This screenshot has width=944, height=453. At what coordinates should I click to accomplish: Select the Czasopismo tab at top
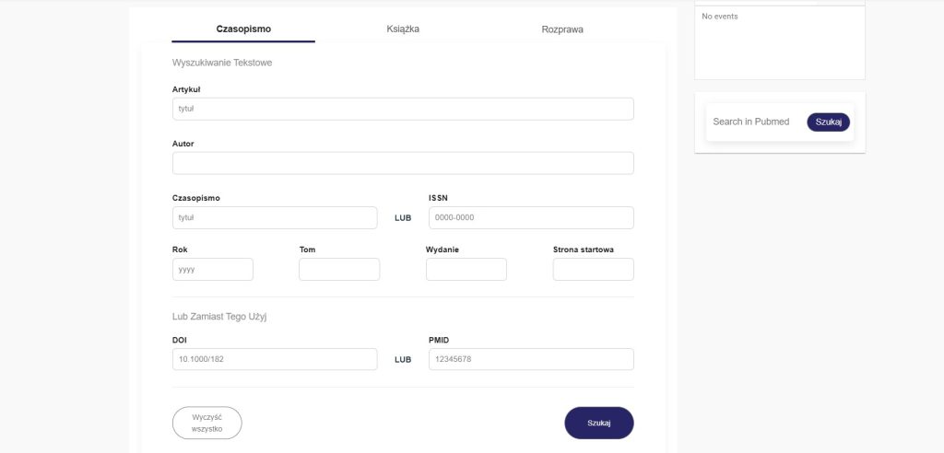pos(243,29)
